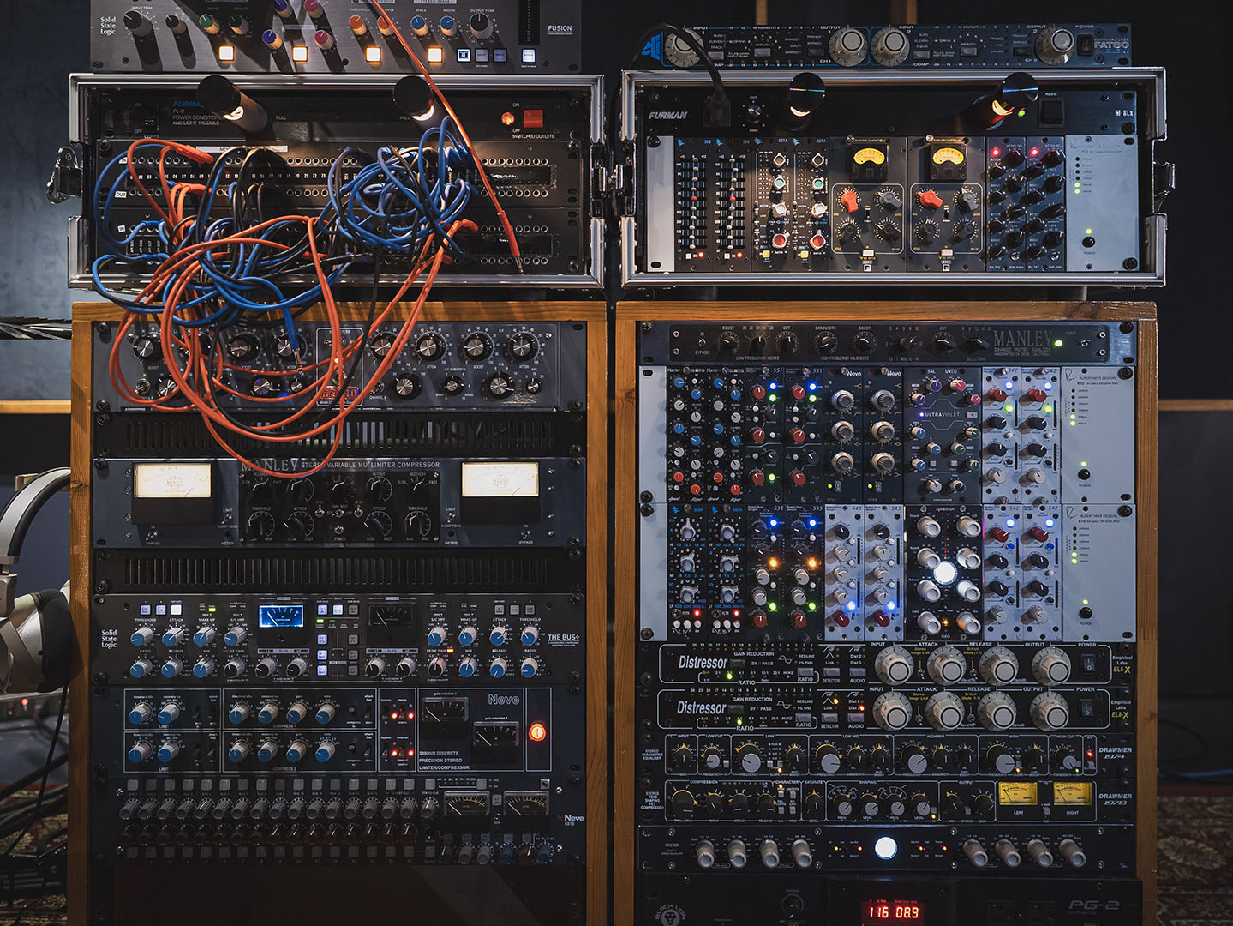The width and height of the screenshot is (1233, 926).
Task: Click SSL Fusion OUTPUT TRIM knob
Action: (x=482, y=26)
